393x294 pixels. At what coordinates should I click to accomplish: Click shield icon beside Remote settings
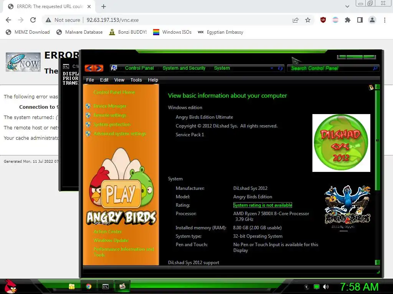pyautogui.click(x=88, y=115)
